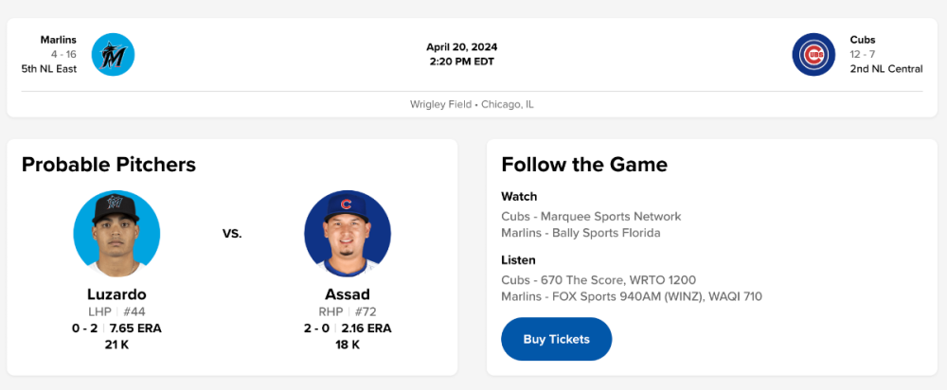Click Cubs 2nd NL Central standing
This screenshot has width=947, height=390.
(x=885, y=69)
